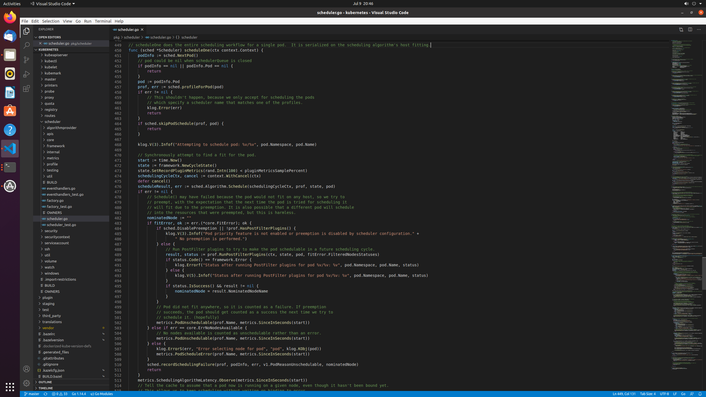This screenshot has height=397, width=706.
Task: Open the feedback icon in status bar
Action: coord(692,394)
